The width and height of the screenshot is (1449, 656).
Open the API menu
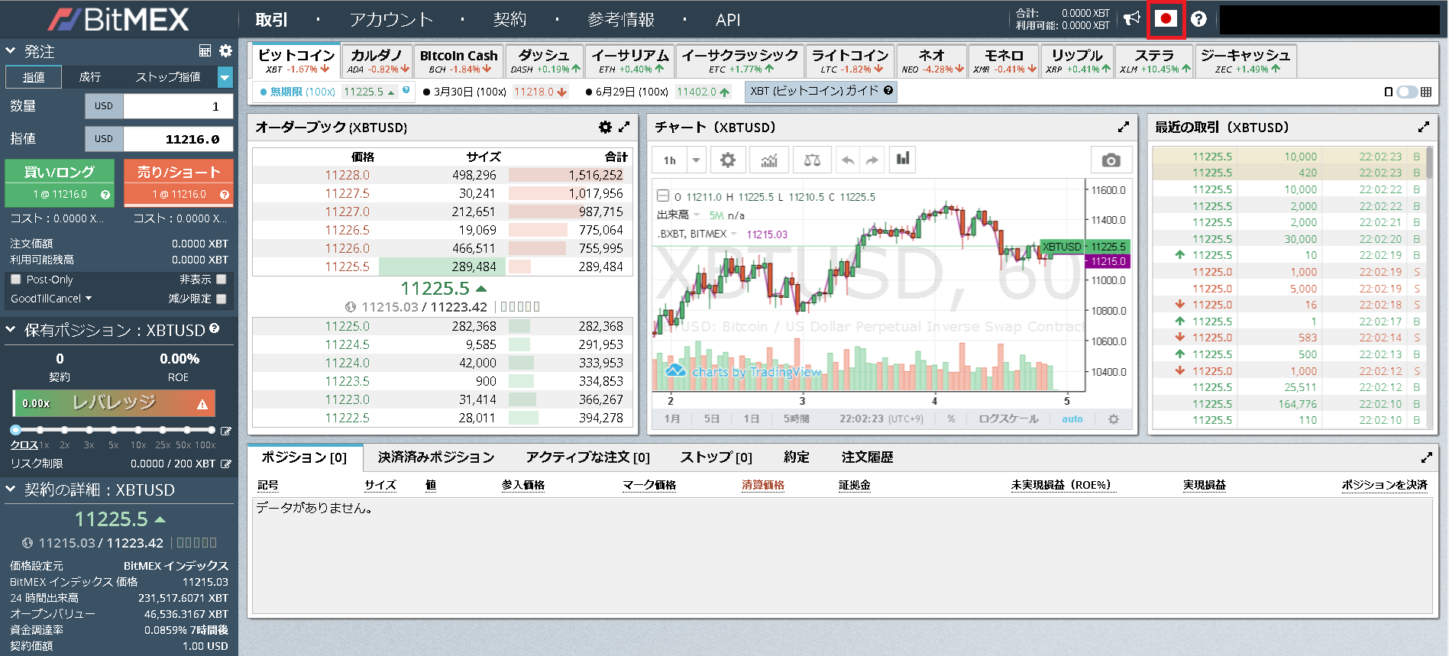point(728,20)
